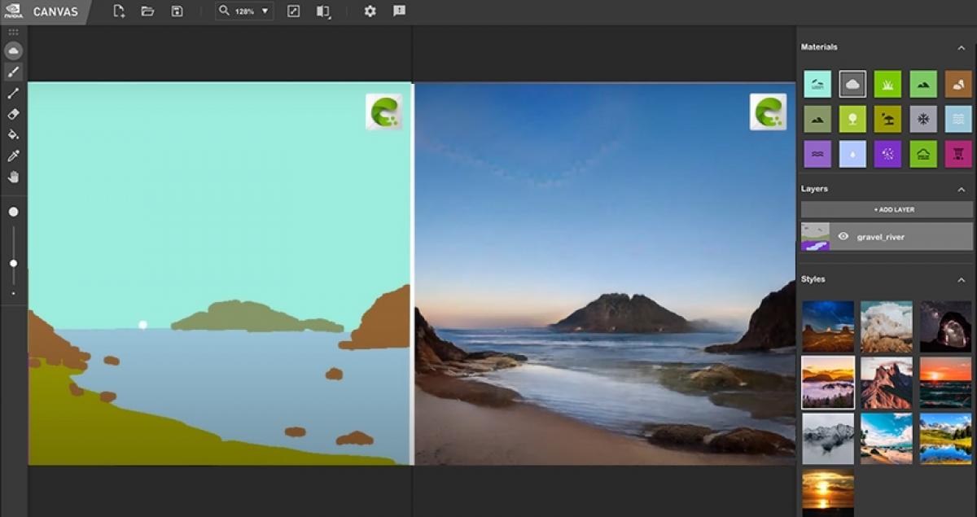Activate the Hand pan tool
977x517 pixels.
click(13, 177)
